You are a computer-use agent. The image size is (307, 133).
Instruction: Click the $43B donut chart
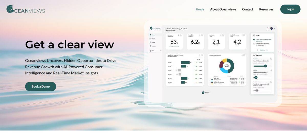[x=226, y=66]
